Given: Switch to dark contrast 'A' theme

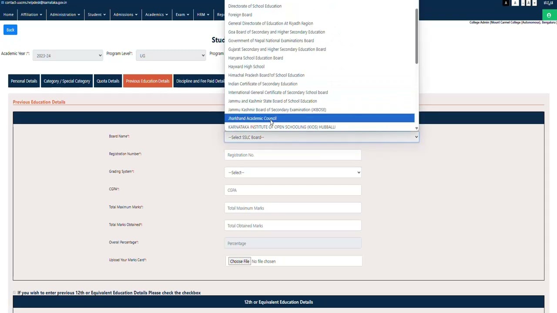Looking at the screenshot, I should [x=506, y=3].
